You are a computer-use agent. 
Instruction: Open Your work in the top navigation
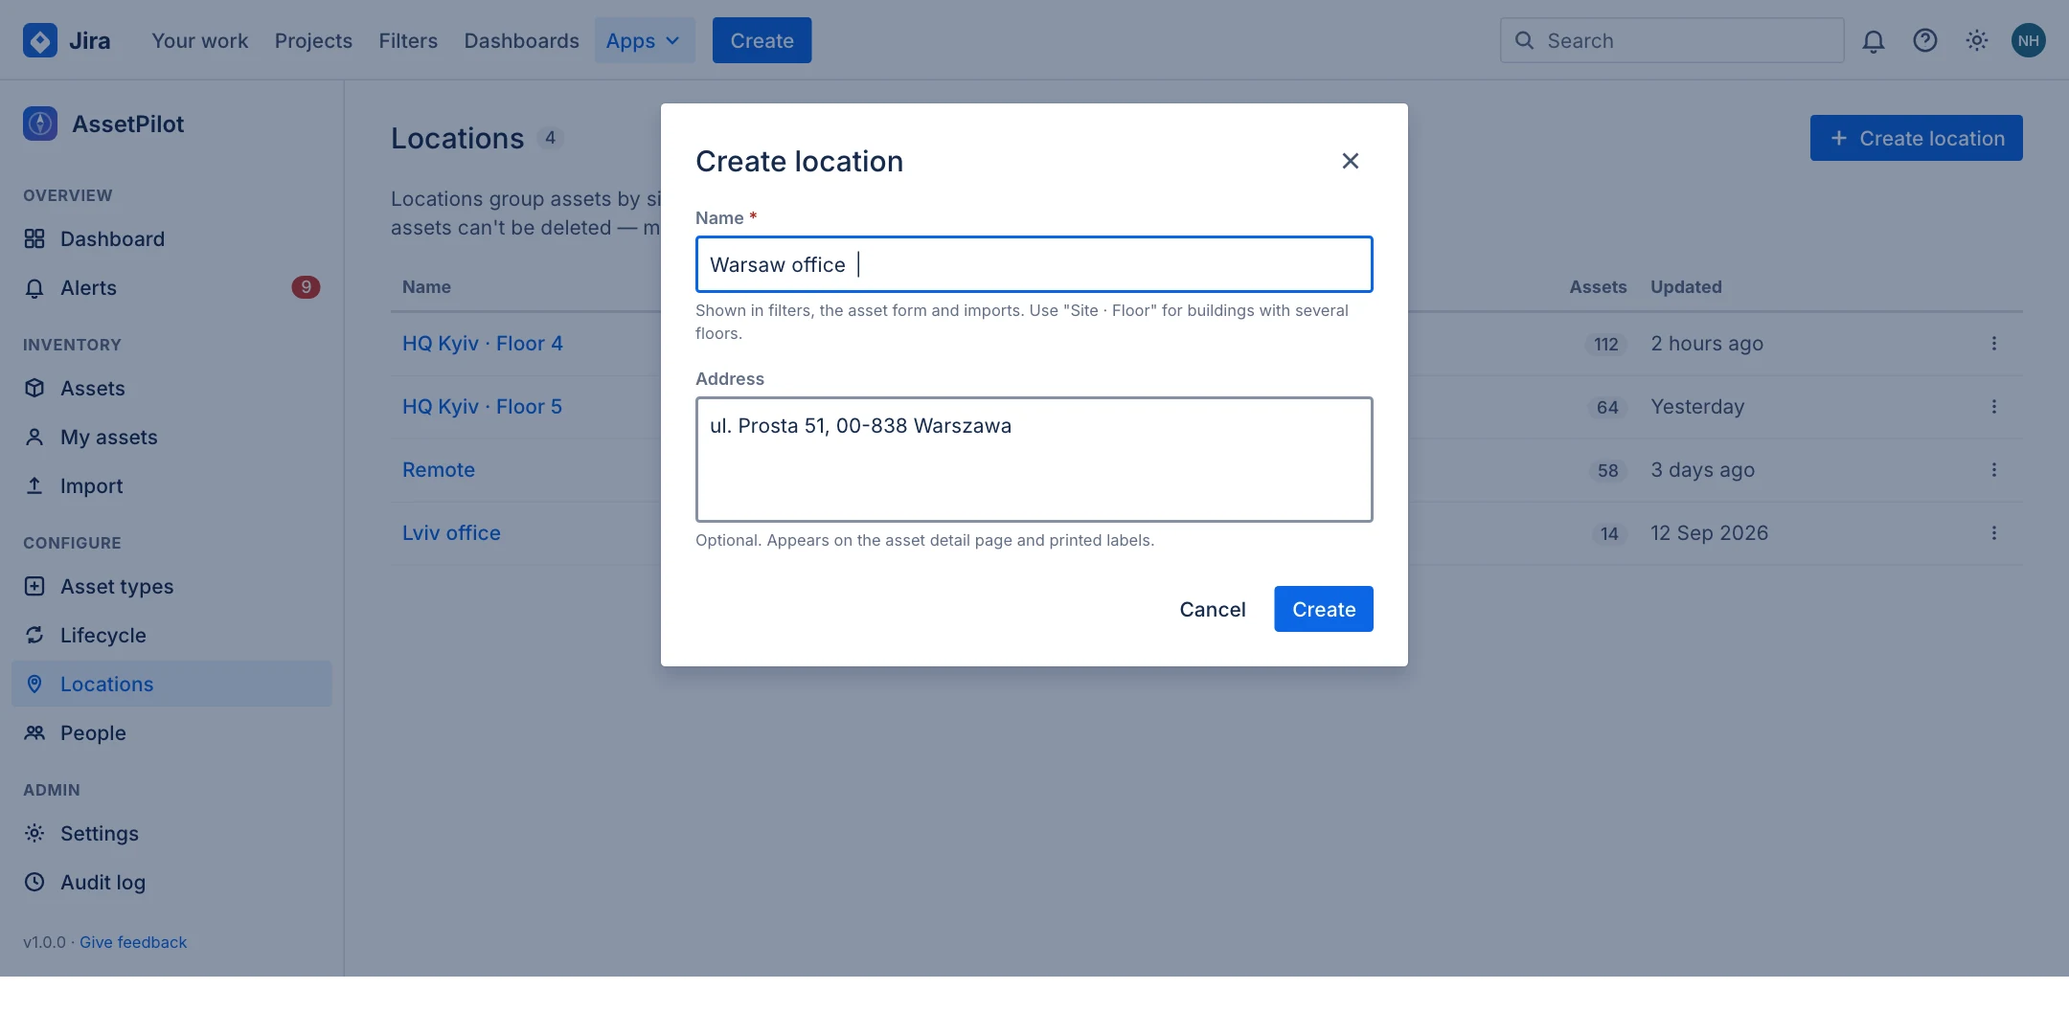tap(199, 40)
